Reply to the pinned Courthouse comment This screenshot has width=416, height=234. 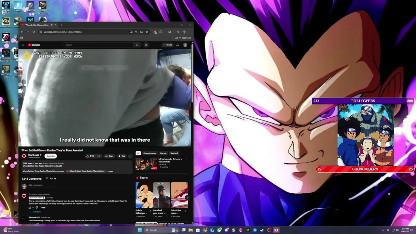coord(43,207)
